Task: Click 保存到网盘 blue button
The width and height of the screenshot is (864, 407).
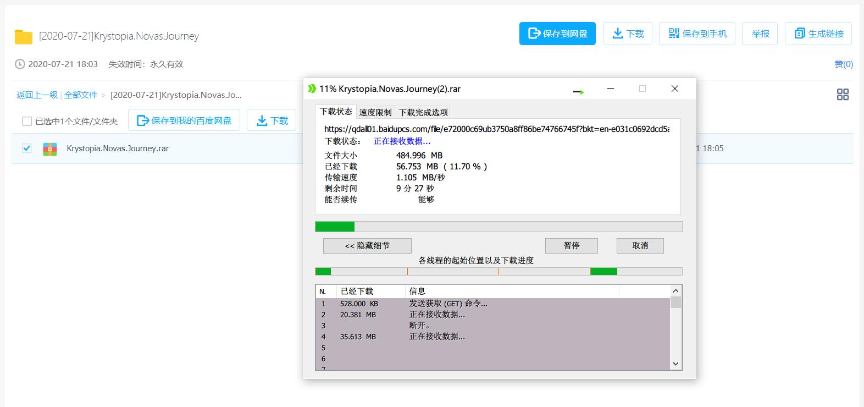Action: (x=557, y=34)
